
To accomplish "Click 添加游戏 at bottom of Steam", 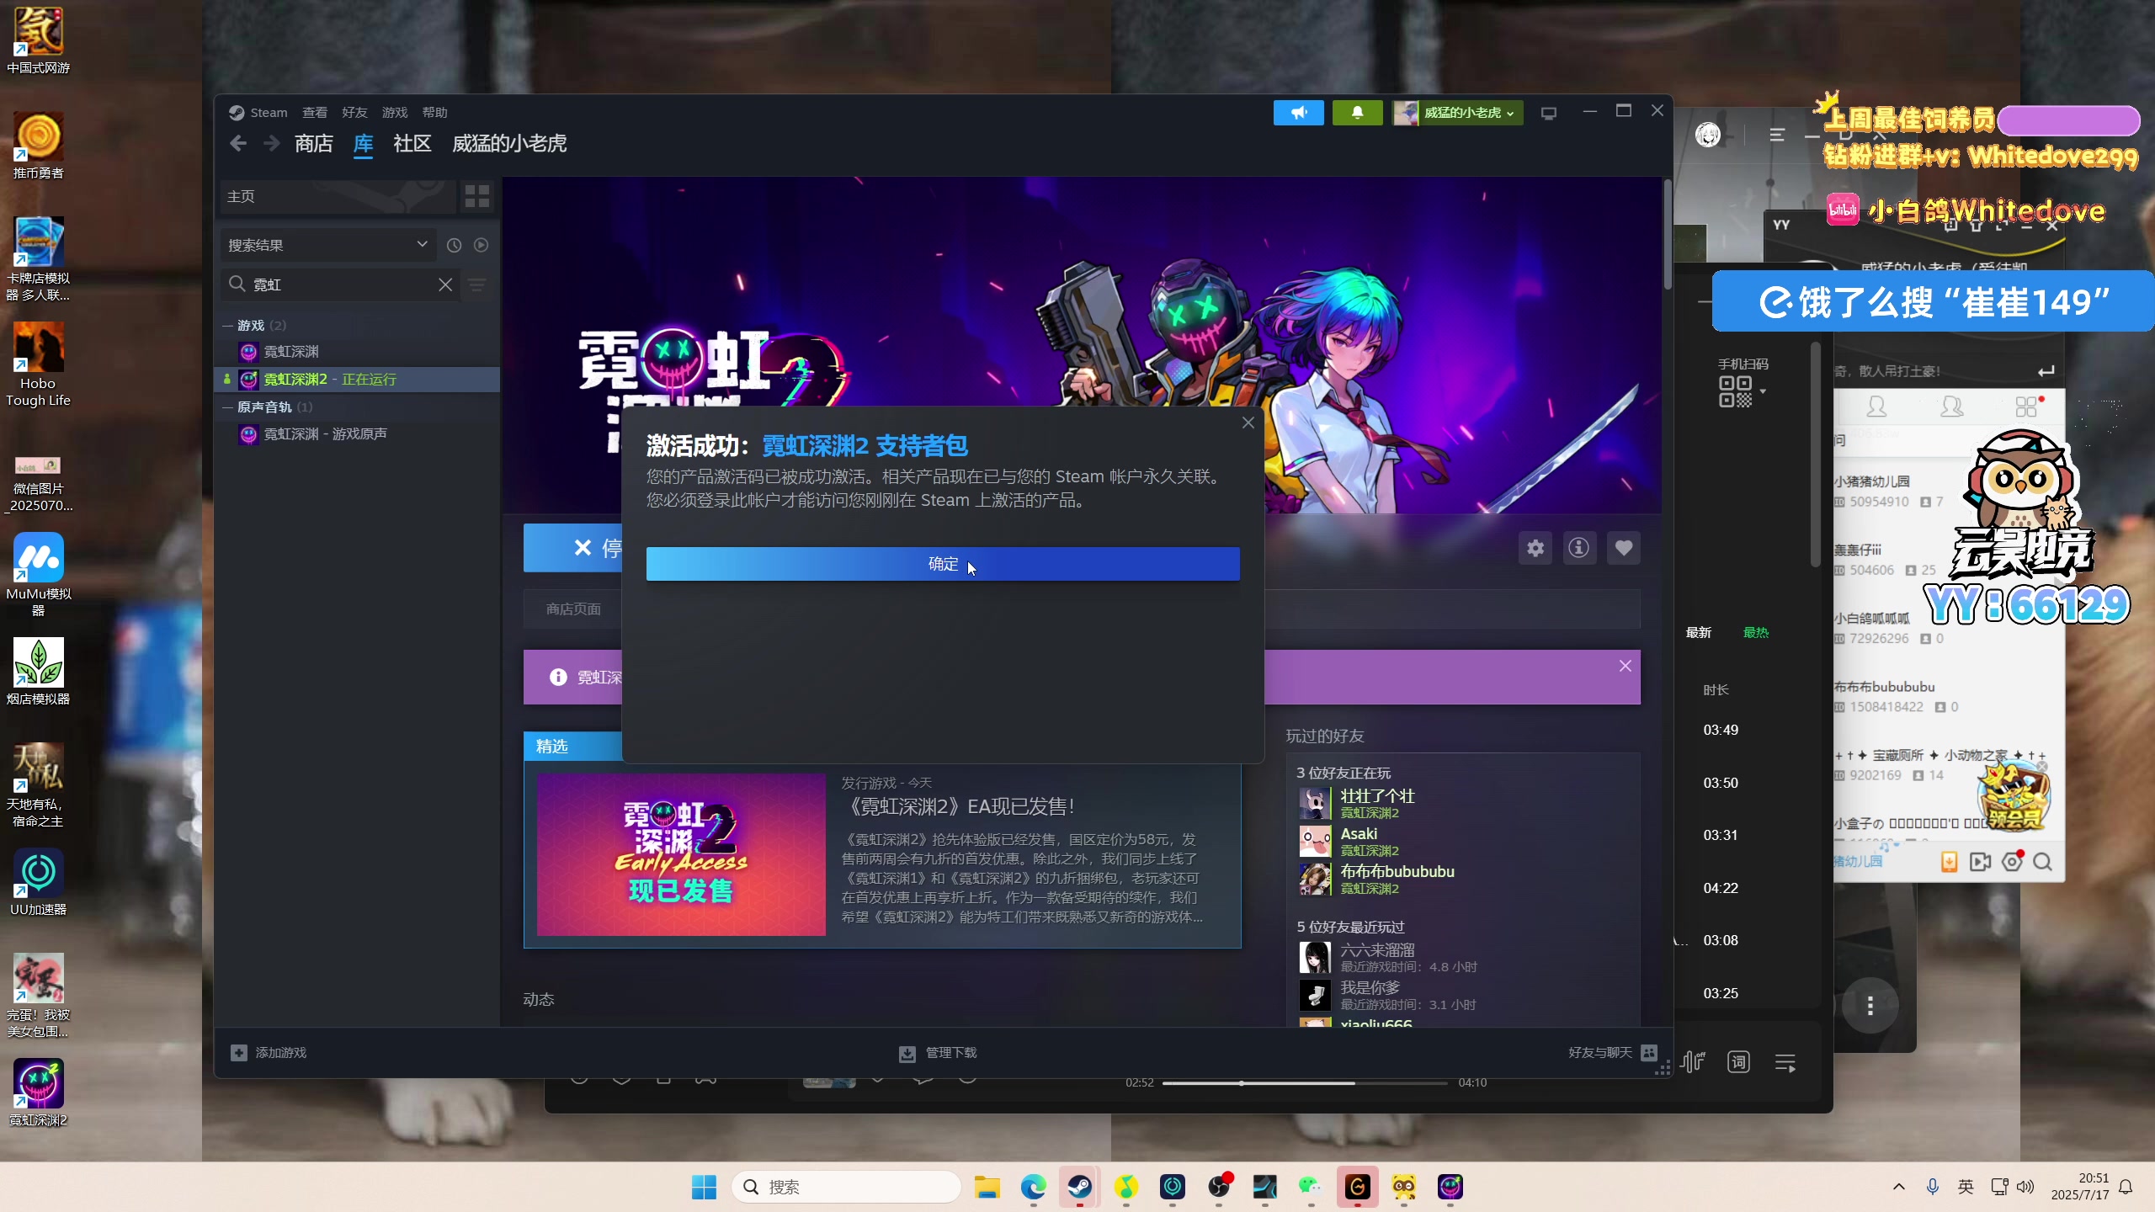I will (x=269, y=1053).
